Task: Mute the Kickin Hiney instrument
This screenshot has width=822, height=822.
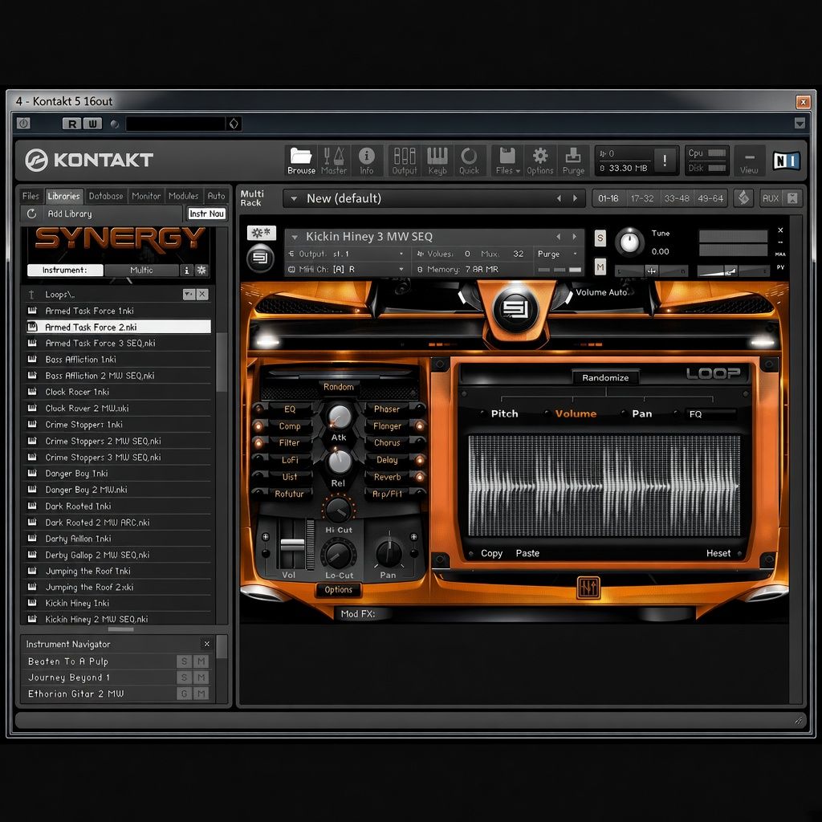Action: pos(600,267)
